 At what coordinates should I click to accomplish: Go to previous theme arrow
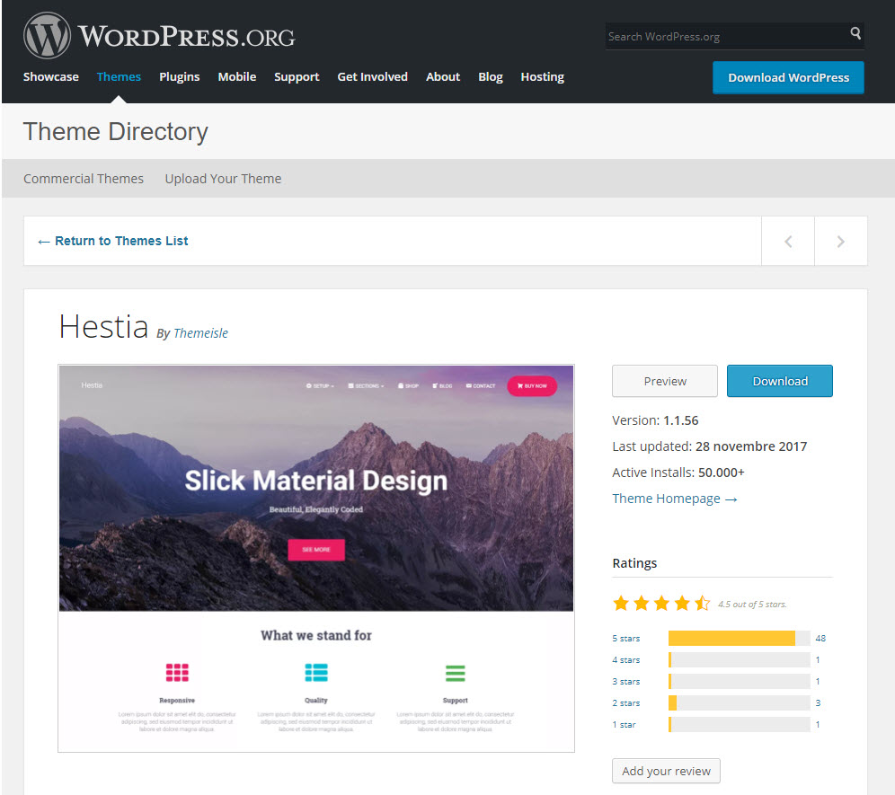(x=788, y=241)
